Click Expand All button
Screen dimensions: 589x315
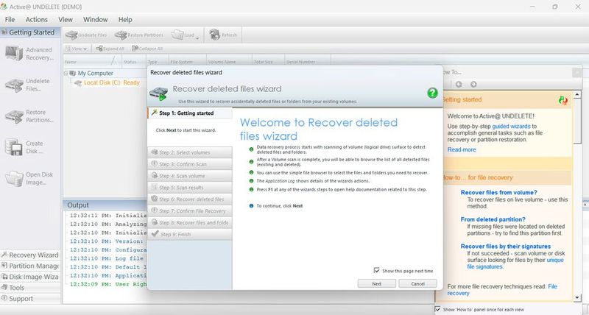110,49
